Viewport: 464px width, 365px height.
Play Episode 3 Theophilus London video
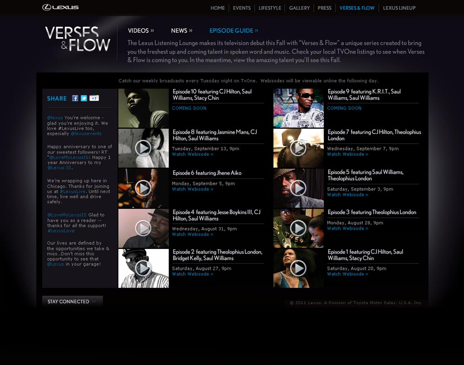298,228
